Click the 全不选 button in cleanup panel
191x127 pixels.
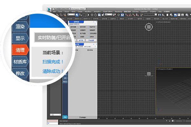pyautogui.click(x=81, y=40)
